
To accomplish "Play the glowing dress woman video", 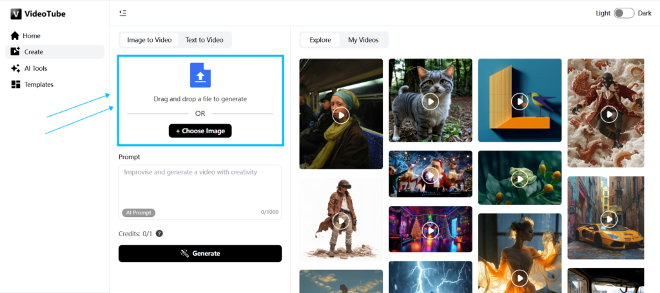I will pyautogui.click(x=520, y=278).
